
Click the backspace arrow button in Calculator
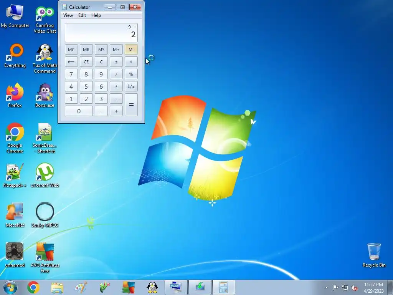pyautogui.click(x=71, y=62)
